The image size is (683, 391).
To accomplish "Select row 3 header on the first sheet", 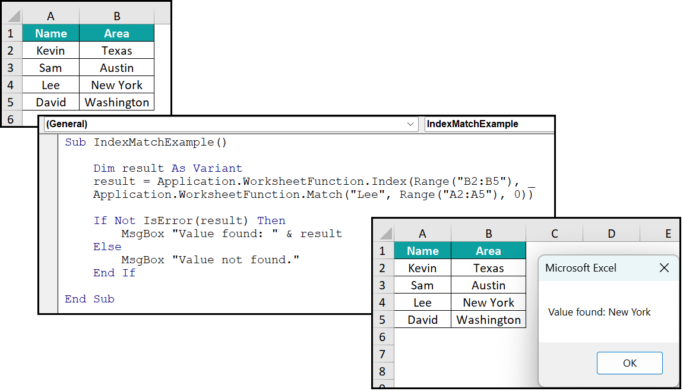I will (11, 67).
